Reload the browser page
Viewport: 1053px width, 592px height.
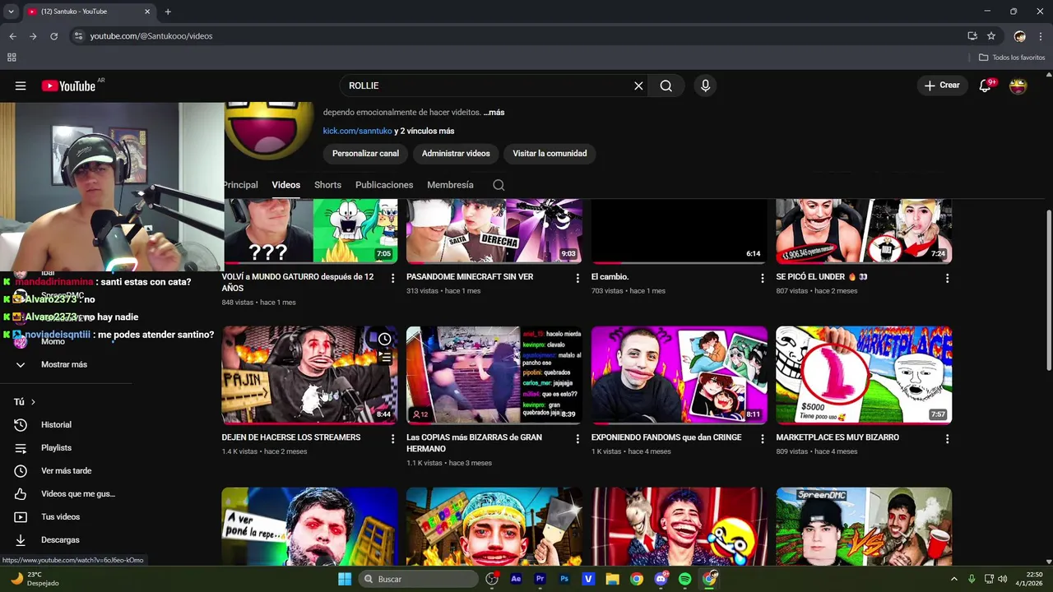click(54, 36)
